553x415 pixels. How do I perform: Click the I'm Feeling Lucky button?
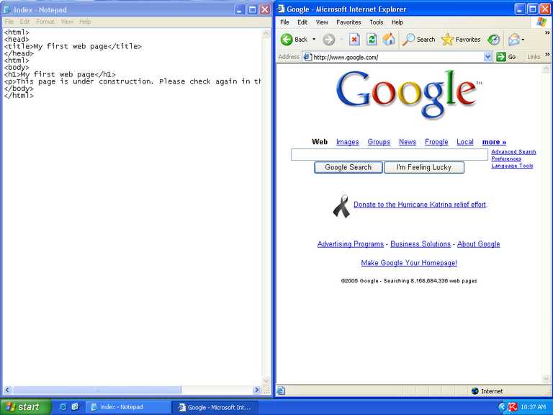click(x=424, y=167)
